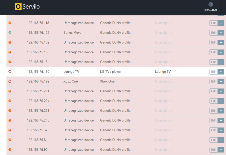Edit the Lounge TV device
226x155 pixels.
pyautogui.click(x=214, y=72)
